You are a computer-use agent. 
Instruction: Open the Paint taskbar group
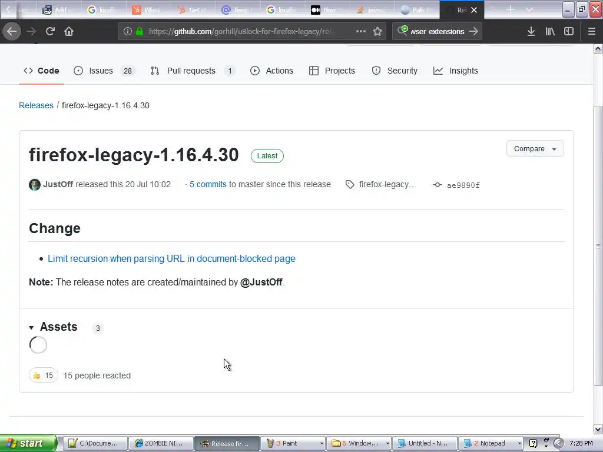tap(293, 443)
